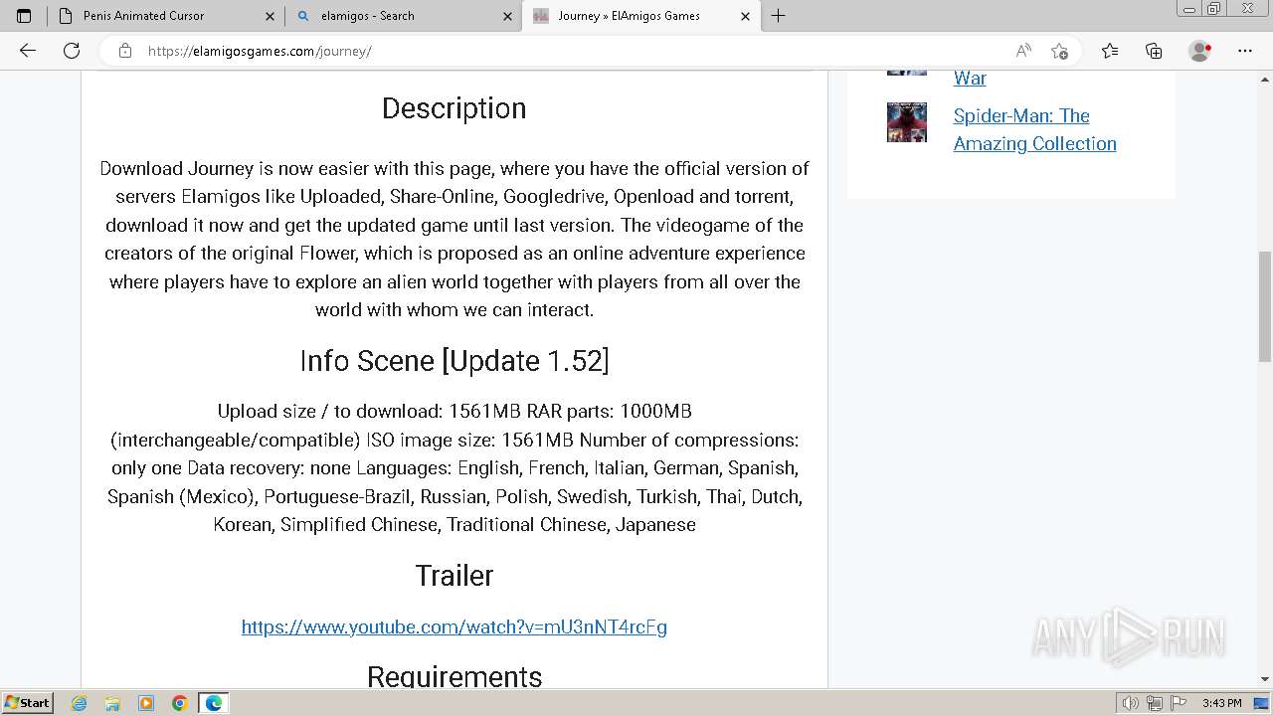Open the 'War' game link
Screen dimensions: 1273x716
click(970, 78)
